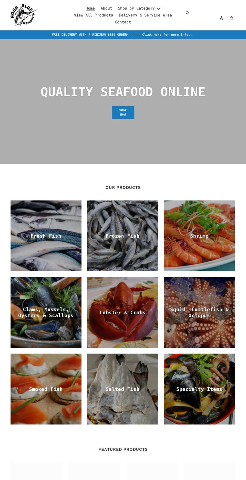Open the Home menu item

click(x=90, y=8)
